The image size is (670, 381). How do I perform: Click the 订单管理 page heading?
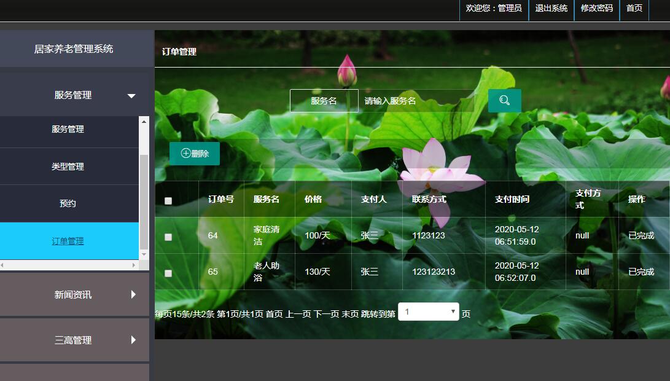click(179, 52)
